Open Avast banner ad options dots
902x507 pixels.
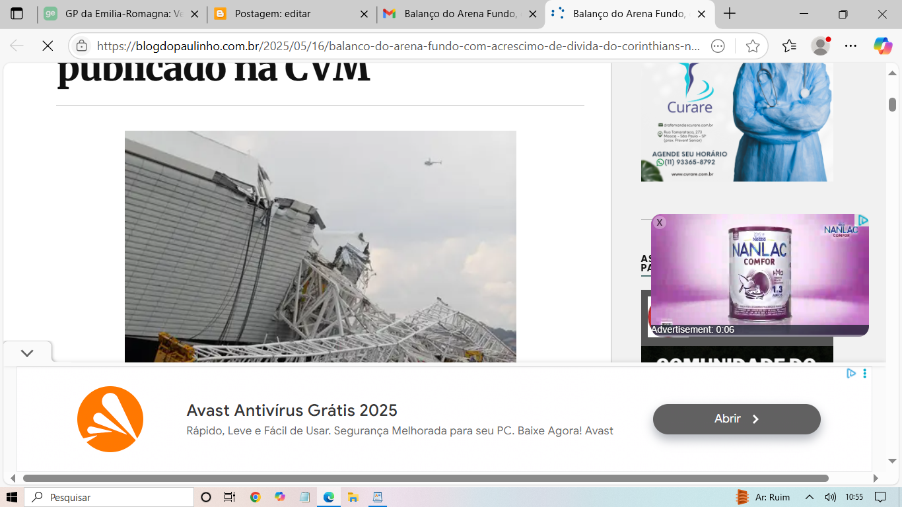pos(864,373)
